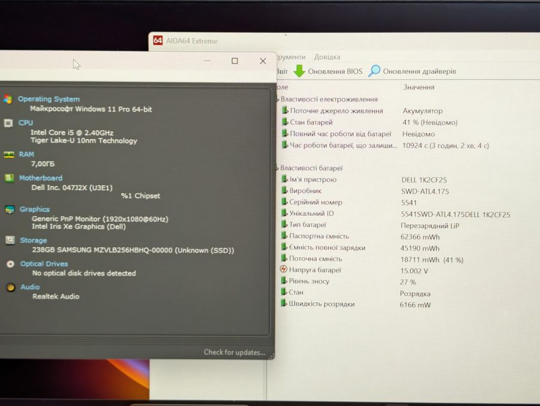Open the CPU section link
Image resolution: width=540 pixels, height=406 pixels.
pos(26,122)
